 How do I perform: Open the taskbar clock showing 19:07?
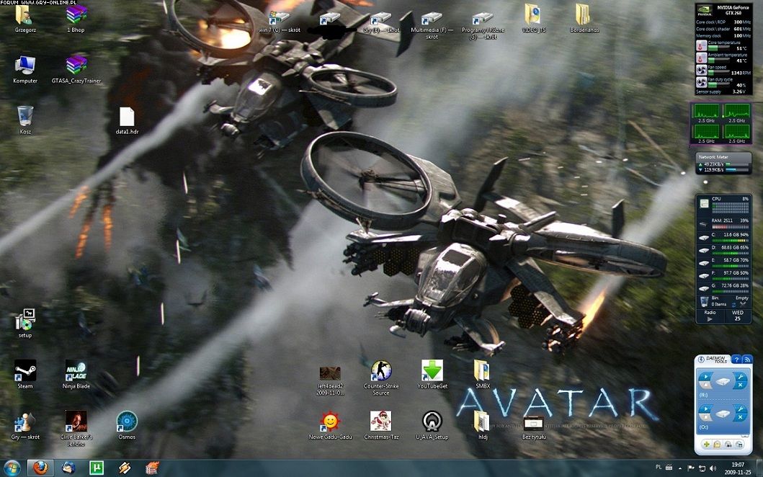point(738,468)
